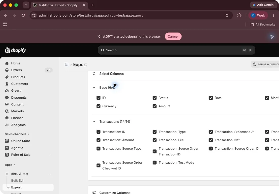
Task: Toggle the Transaction: Type checkbox
Action: pyautogui.click(x=155, y=132)
